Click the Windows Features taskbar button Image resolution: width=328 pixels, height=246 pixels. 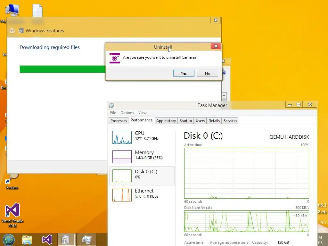pyautogui.click(x=66, y=240)
